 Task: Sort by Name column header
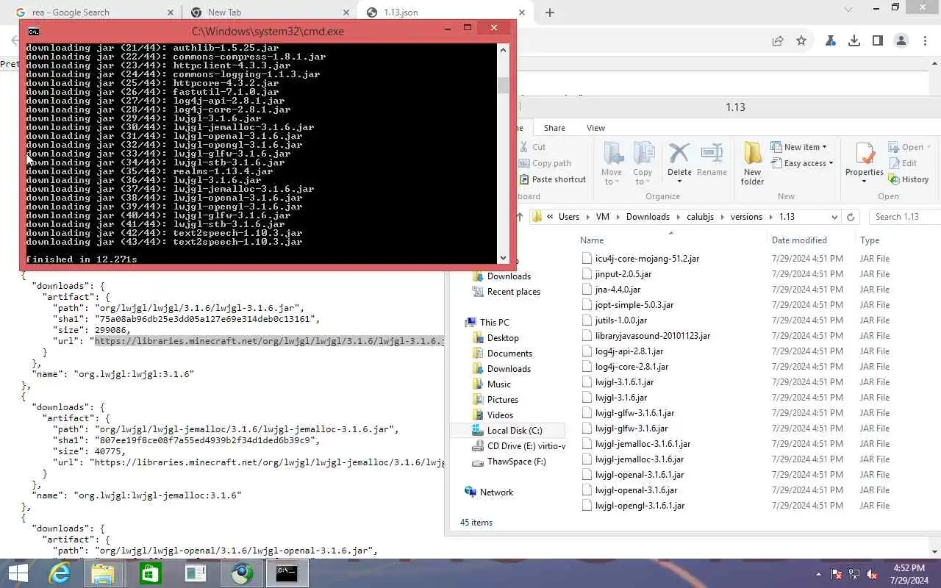pyautogui.click(x=592, y=240)
